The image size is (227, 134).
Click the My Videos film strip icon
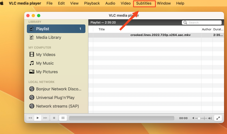pos(32,55)
